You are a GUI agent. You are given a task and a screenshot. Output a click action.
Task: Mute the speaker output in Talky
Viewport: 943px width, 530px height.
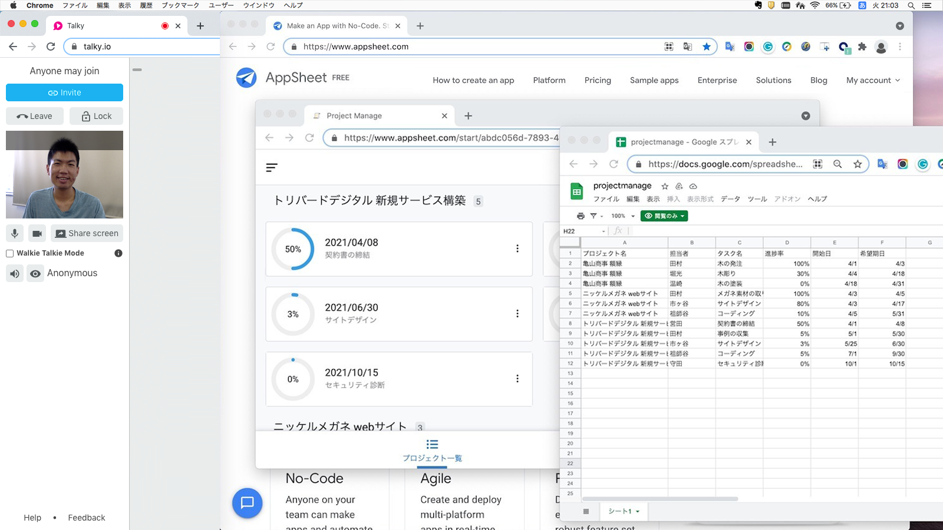click(14, 273)
